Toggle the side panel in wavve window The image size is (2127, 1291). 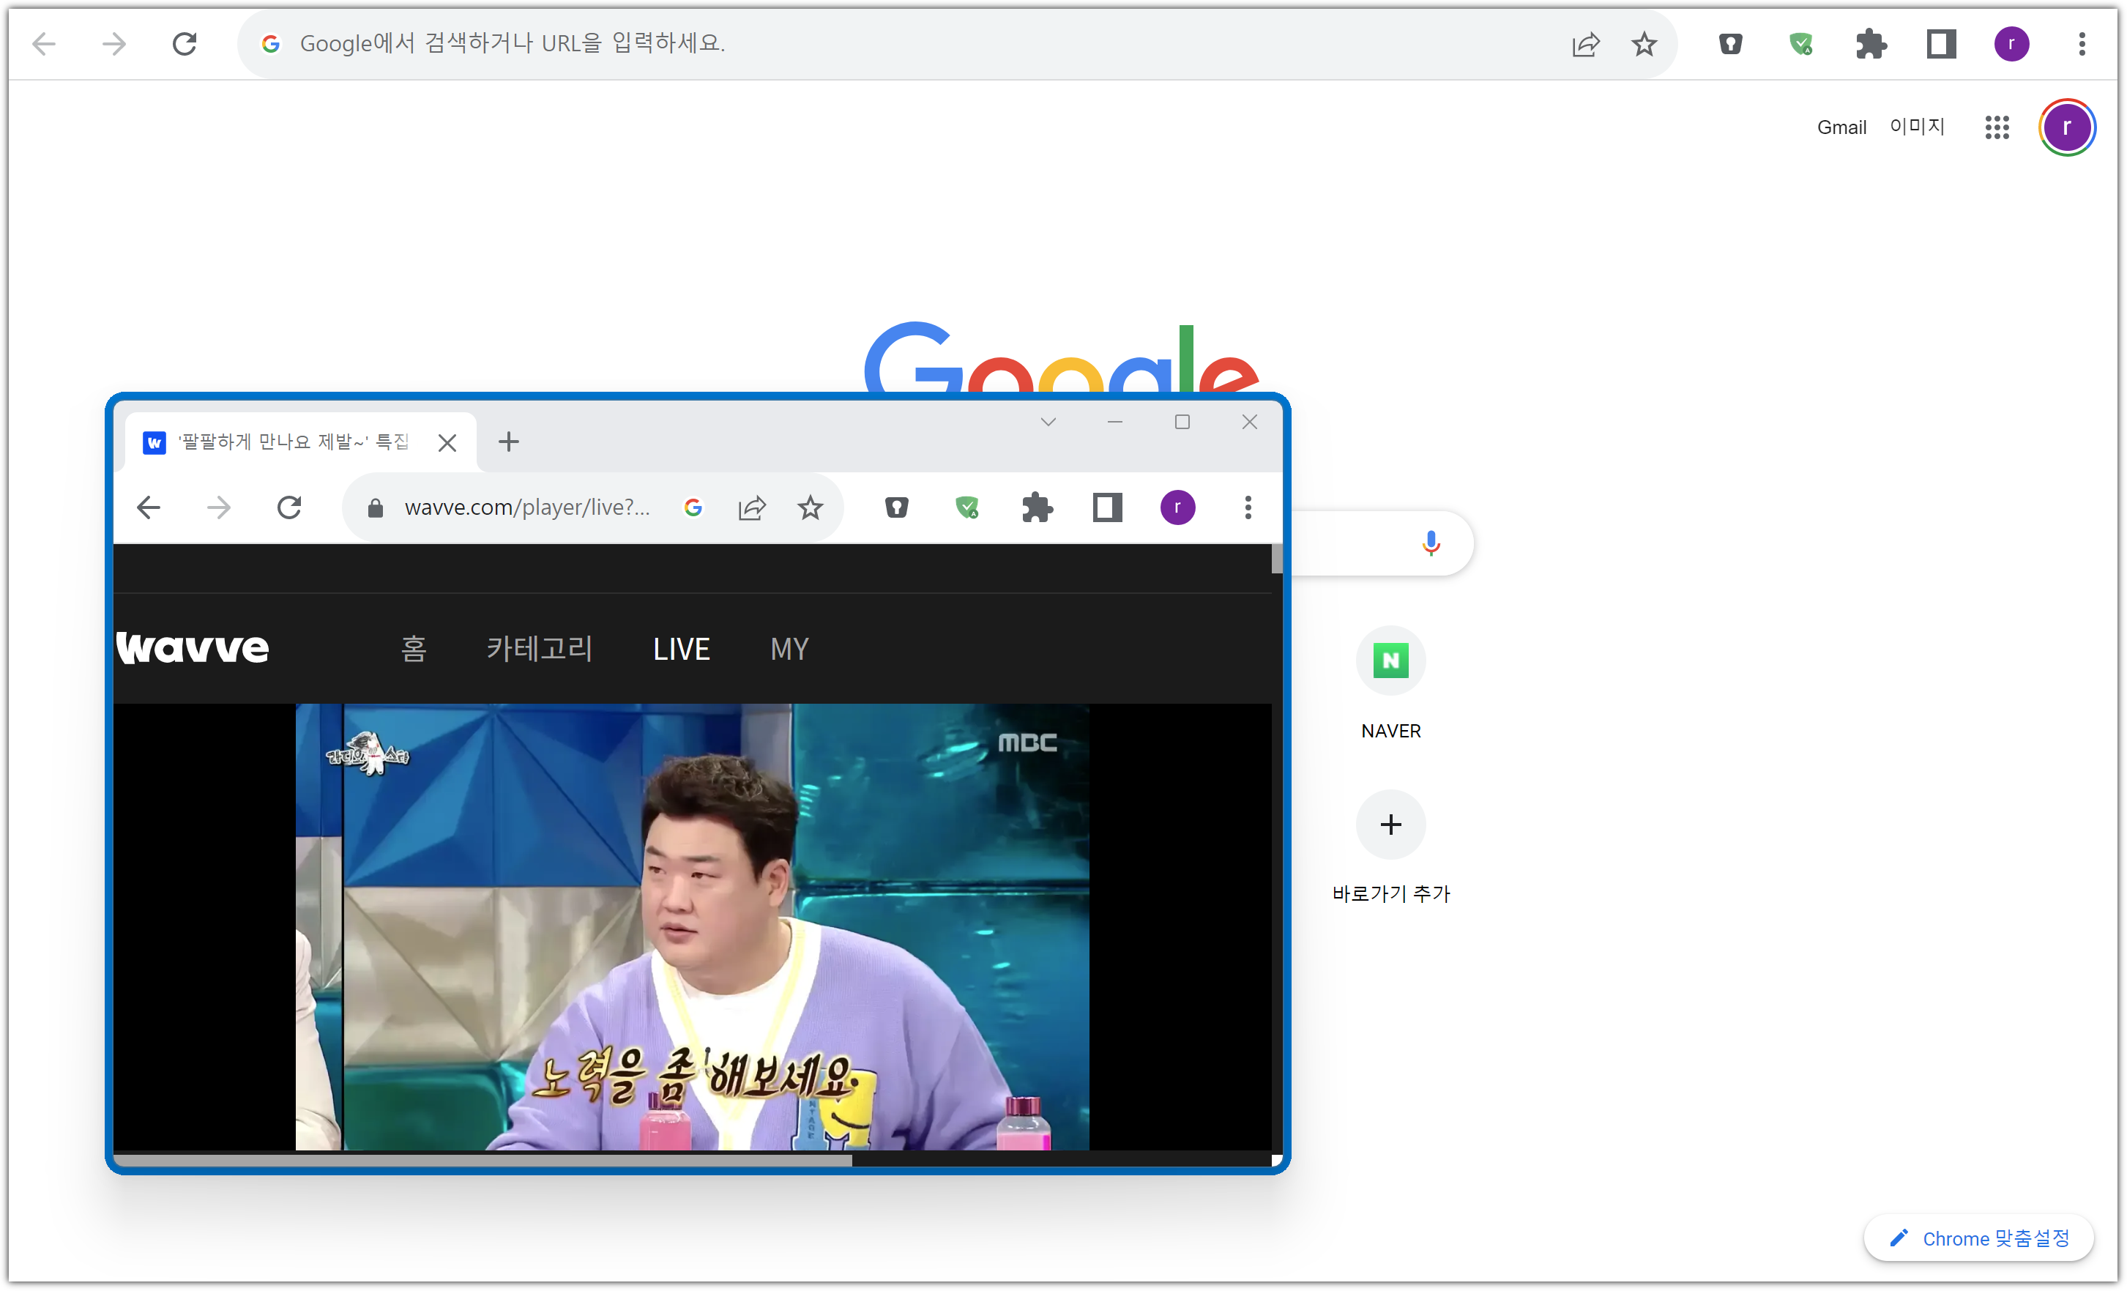(x=1106, y=507)
